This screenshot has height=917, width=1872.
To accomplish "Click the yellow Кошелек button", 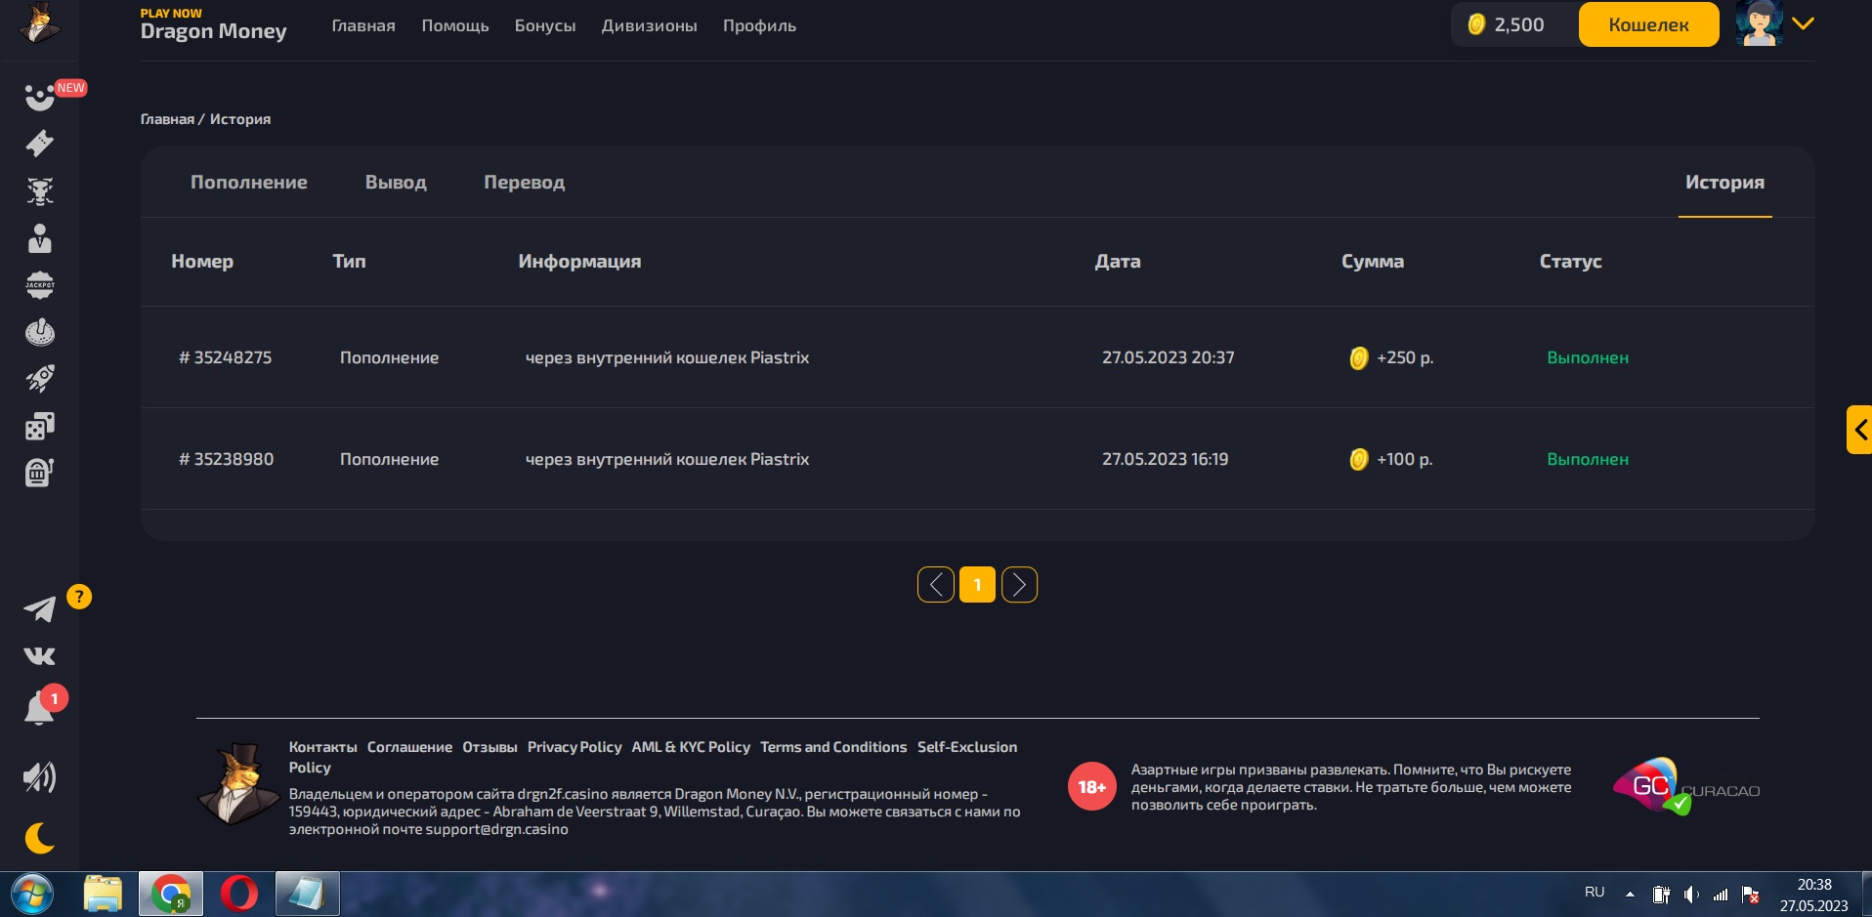I will click(1648, 25).
